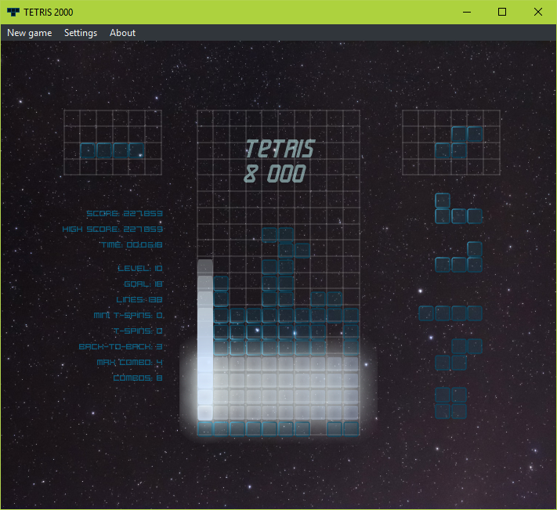This screenshot has width=557, height=510.
Task: Close the Tetris 2000 window
Action: (x=538, y=12)
